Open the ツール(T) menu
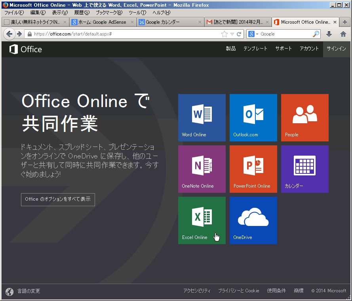352x301 pixels. pos(137,13)
